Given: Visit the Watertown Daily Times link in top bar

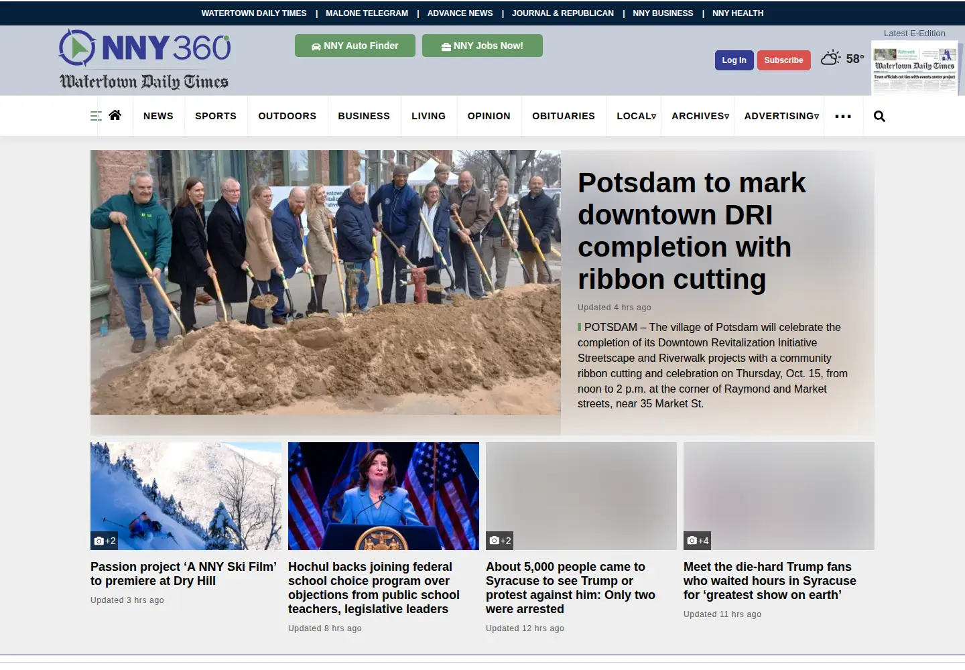Looking at the screenshot, I should (x=254, y=13).
